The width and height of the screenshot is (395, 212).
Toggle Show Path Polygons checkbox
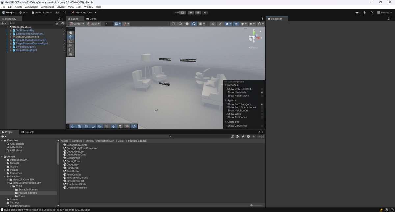262,104
